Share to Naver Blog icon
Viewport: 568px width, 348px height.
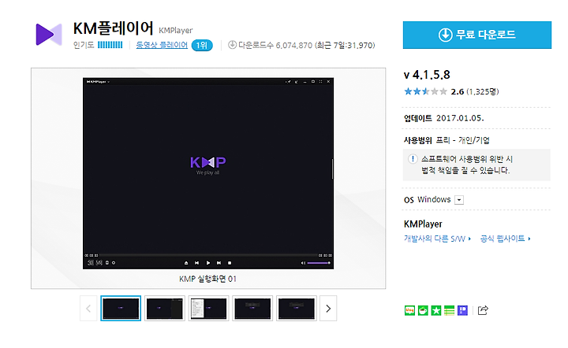pos(409,310)
